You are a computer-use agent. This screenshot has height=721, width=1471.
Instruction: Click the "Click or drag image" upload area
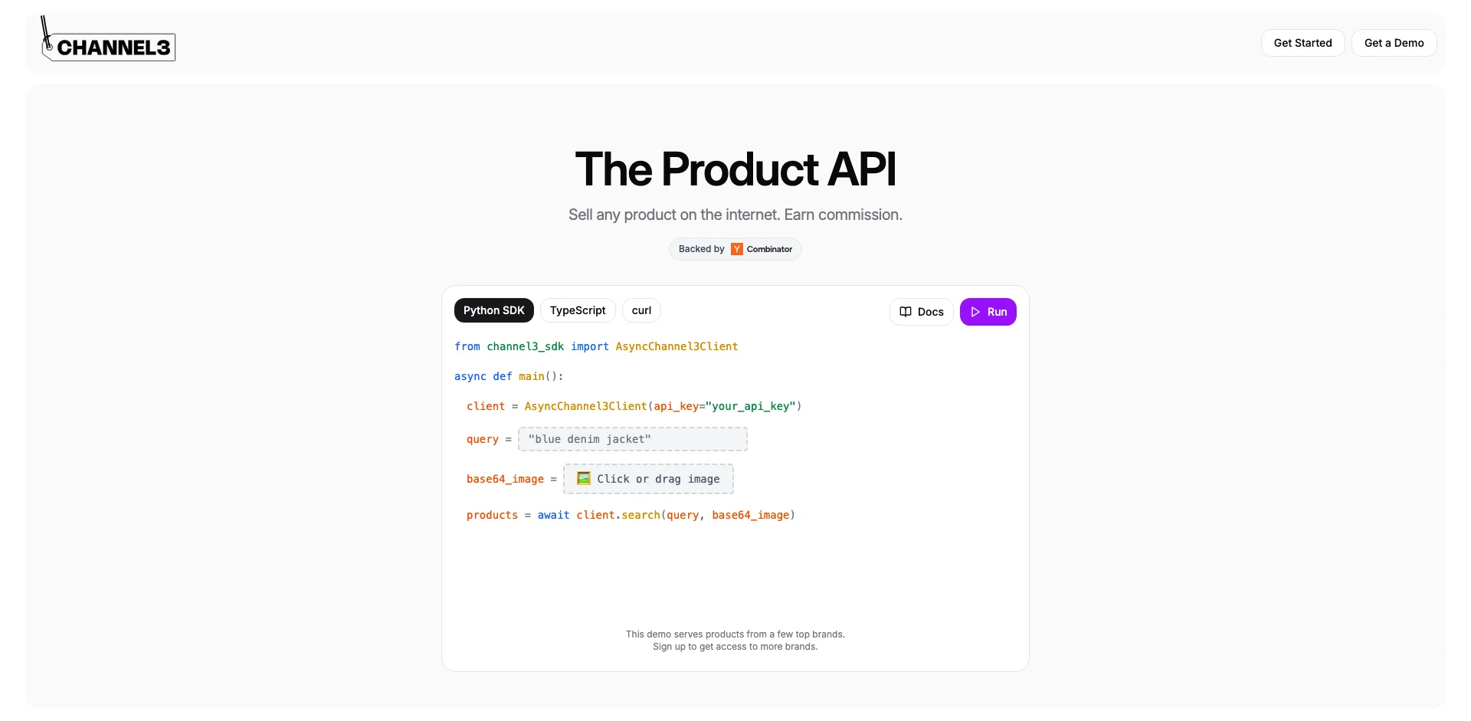coord(648,479)
